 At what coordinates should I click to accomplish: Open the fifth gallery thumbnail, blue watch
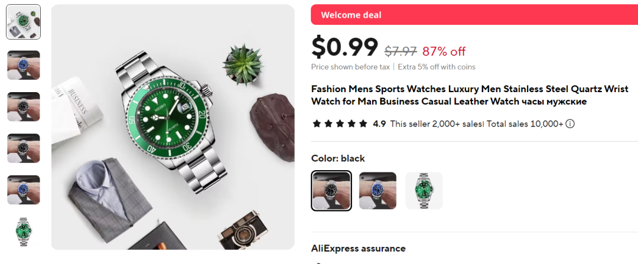coord(24,190)
